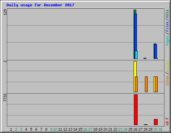Click day label 12 on the x-axis

click(x=65, y=129)
